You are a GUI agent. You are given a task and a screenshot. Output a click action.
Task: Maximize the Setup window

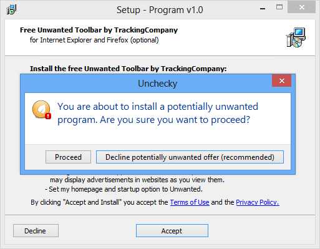pyautogui.click(x=279, y=7)
